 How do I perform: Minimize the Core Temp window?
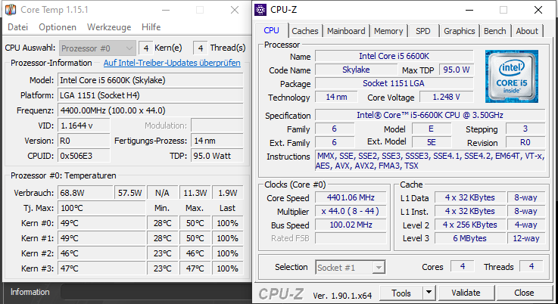click(166, 10)
